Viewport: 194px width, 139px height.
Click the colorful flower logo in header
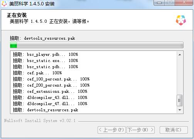(x=181, y=20)
